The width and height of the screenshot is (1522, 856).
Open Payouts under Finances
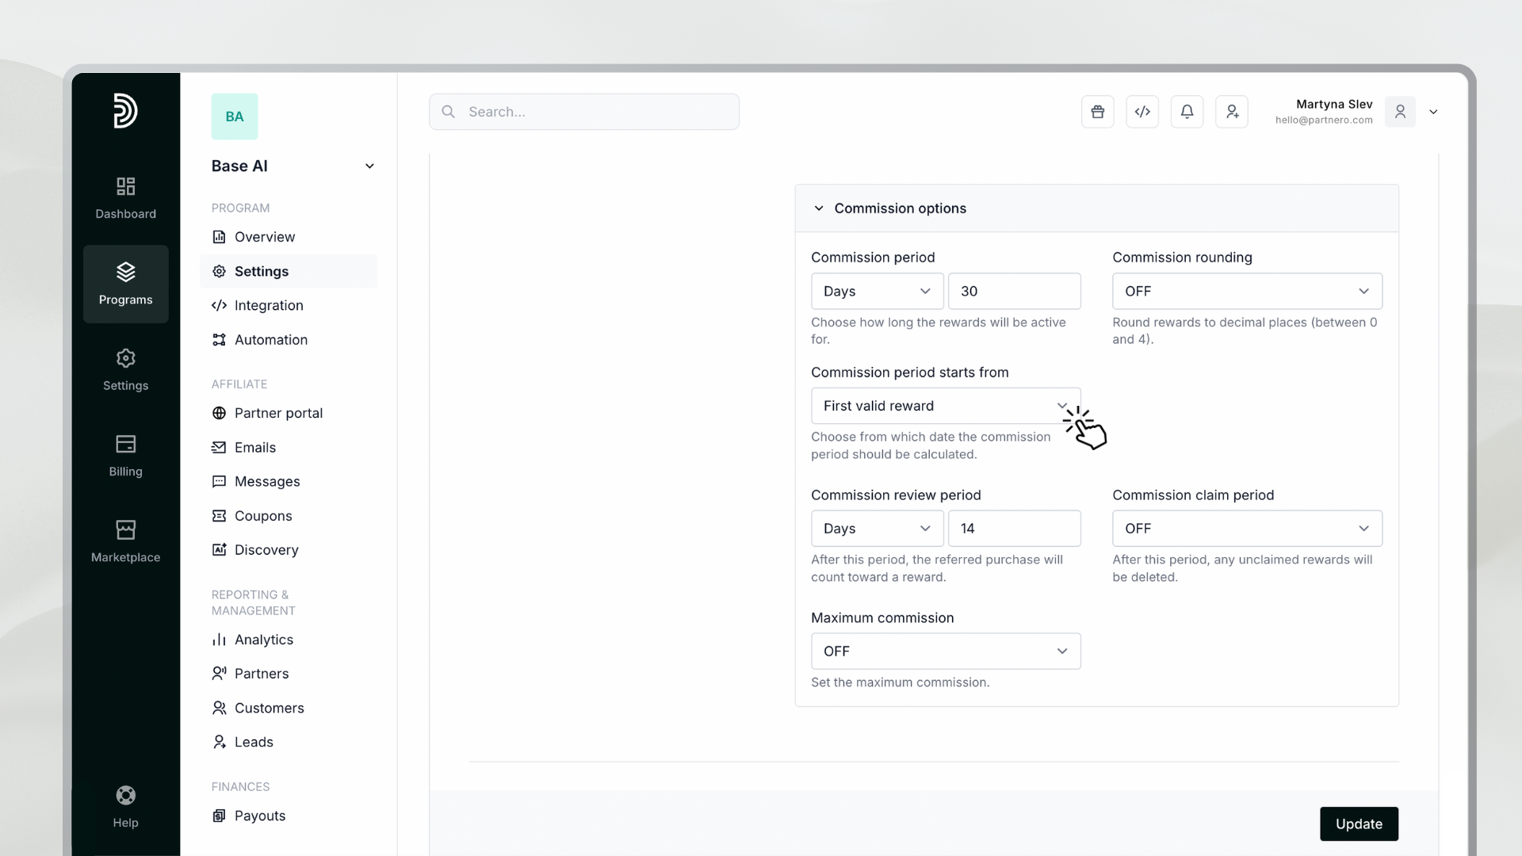click(x=259, y=816)
